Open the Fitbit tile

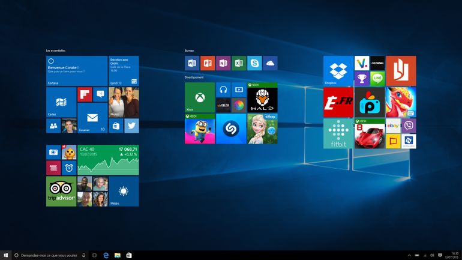338,133
